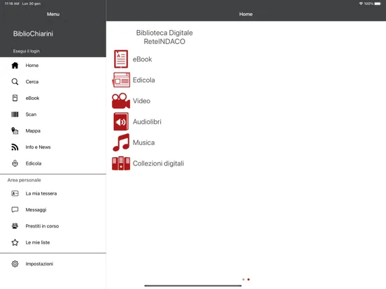Open the Mappa menu entry label
The image size is (386, 289).
pyautogui.click(x=33, y=131)
